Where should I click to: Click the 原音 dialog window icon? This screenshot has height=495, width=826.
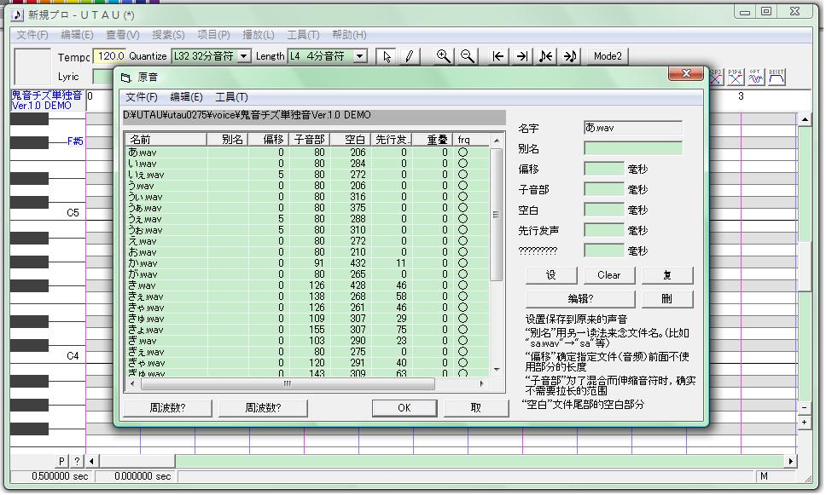(x=125, y=78)
